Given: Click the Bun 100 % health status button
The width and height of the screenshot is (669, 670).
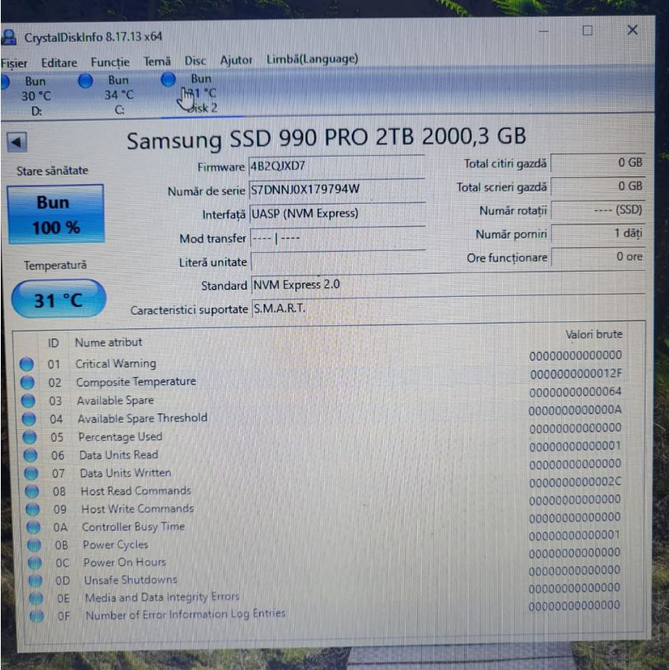Looking at the screenshot, I should [x=56, y=214].
